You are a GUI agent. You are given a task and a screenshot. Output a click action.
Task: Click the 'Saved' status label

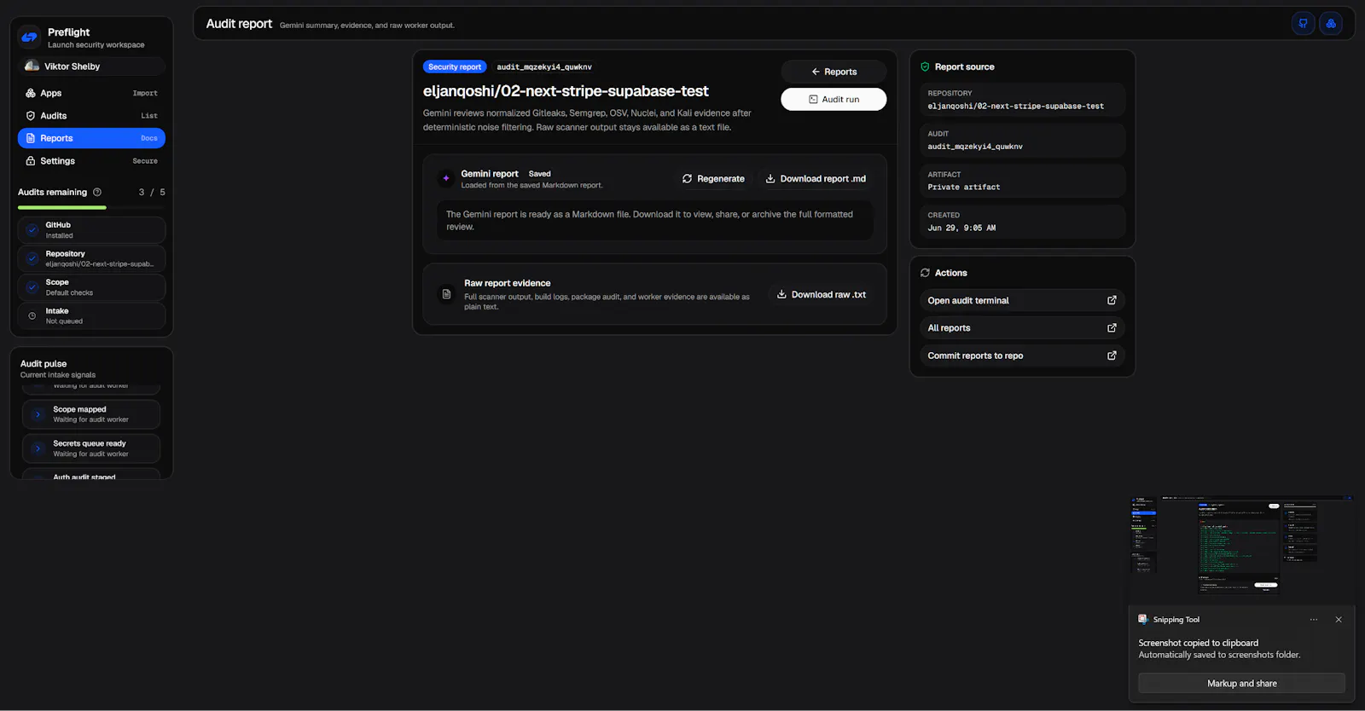coord(540,173)
